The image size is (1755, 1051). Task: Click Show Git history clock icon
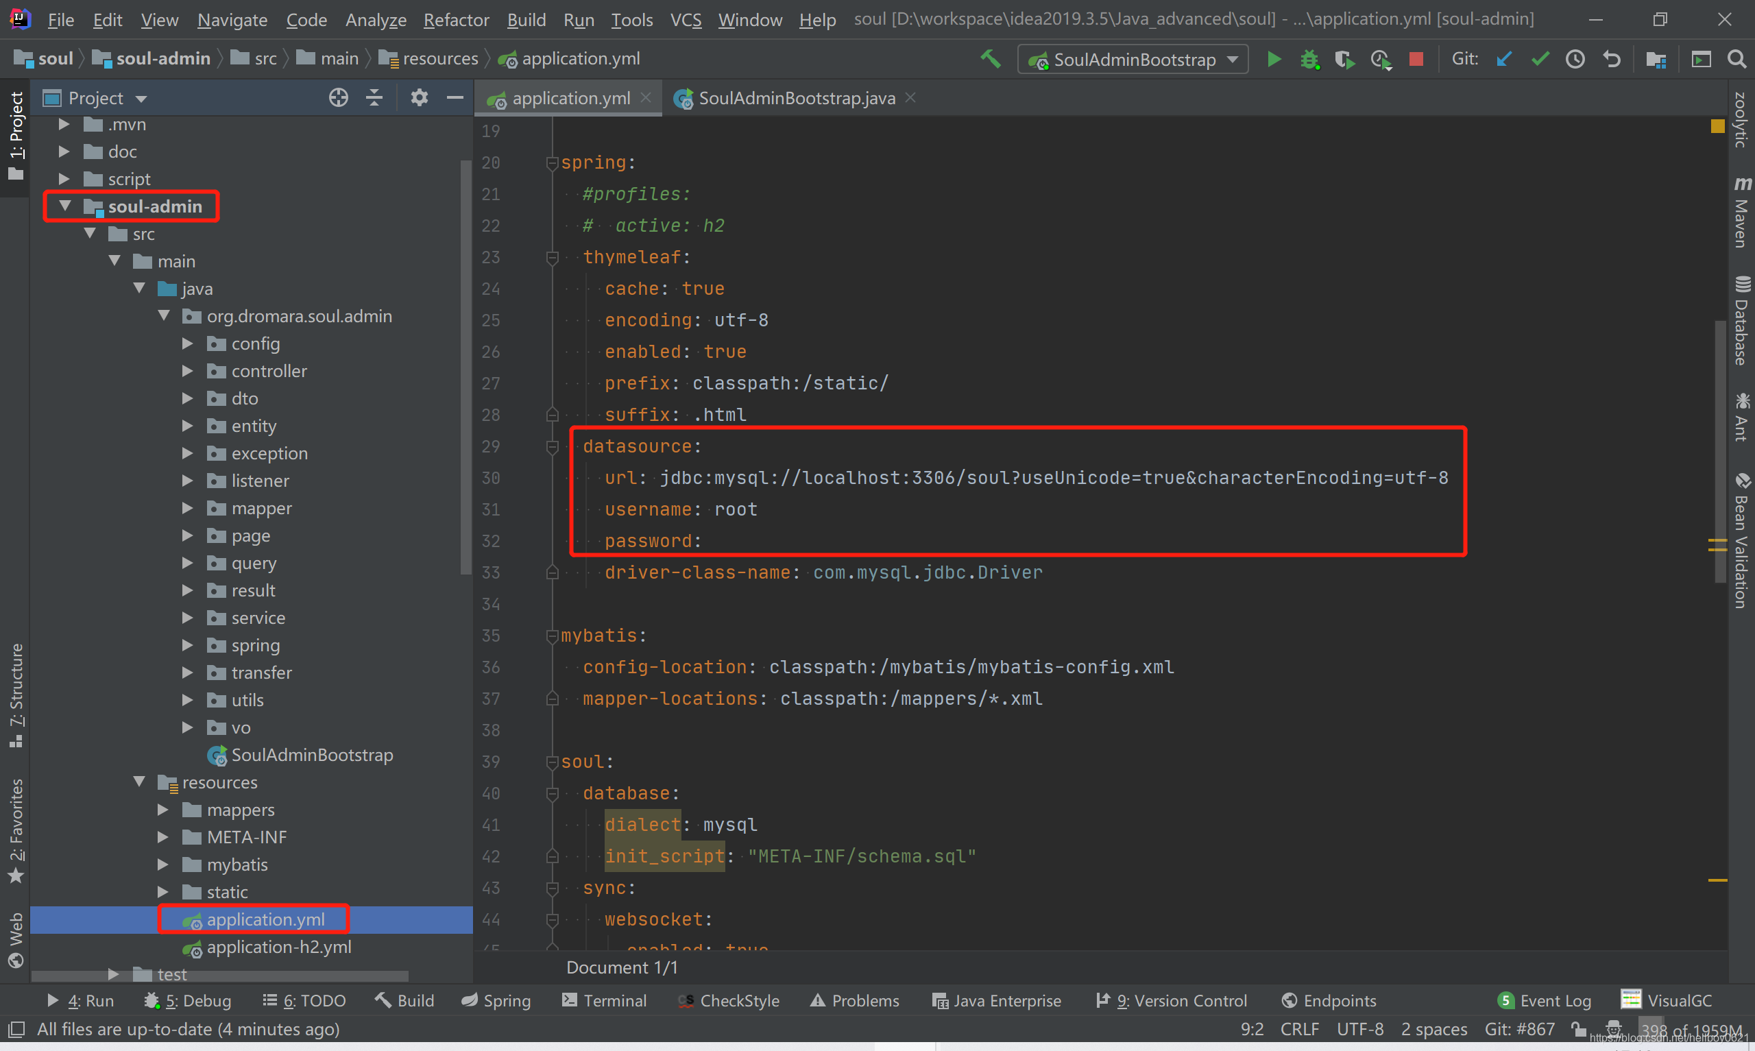(1575, 59)
